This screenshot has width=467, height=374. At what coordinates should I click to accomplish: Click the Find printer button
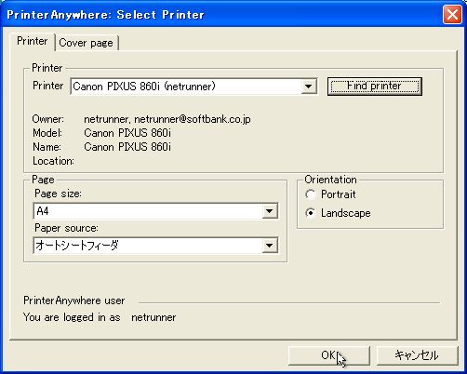coord(375,86)
